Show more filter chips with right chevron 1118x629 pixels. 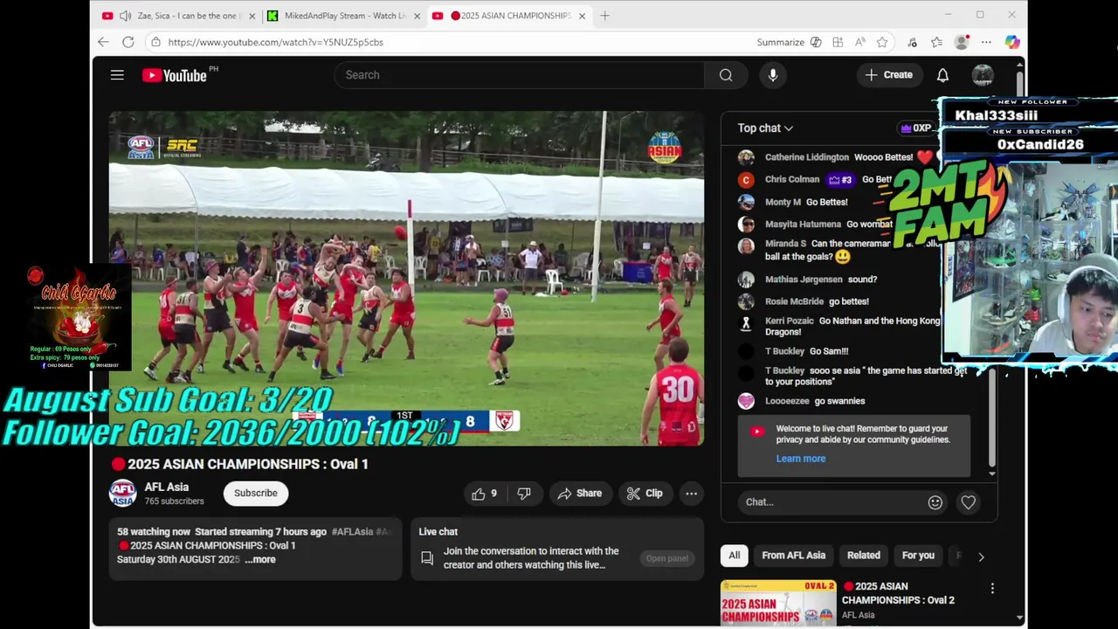click(981, 556)
